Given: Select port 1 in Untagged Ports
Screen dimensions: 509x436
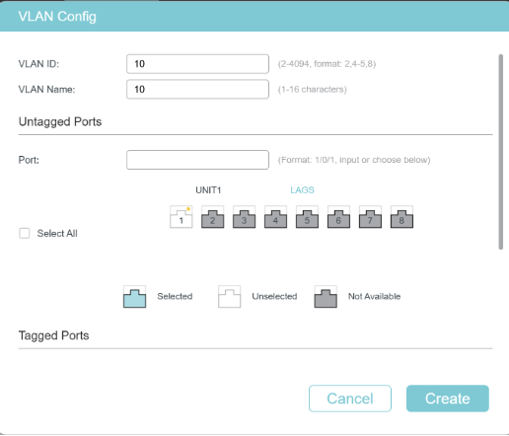Looking at the screenshot, I should click(182, 217).
